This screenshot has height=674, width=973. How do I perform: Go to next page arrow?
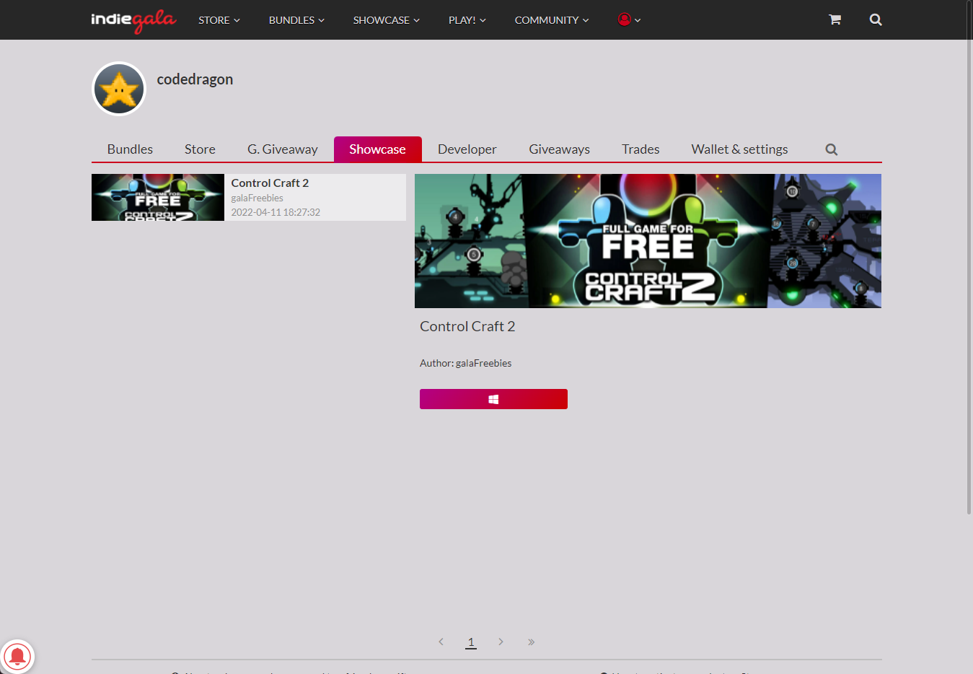pyautogui.click(x=501, y=642)
